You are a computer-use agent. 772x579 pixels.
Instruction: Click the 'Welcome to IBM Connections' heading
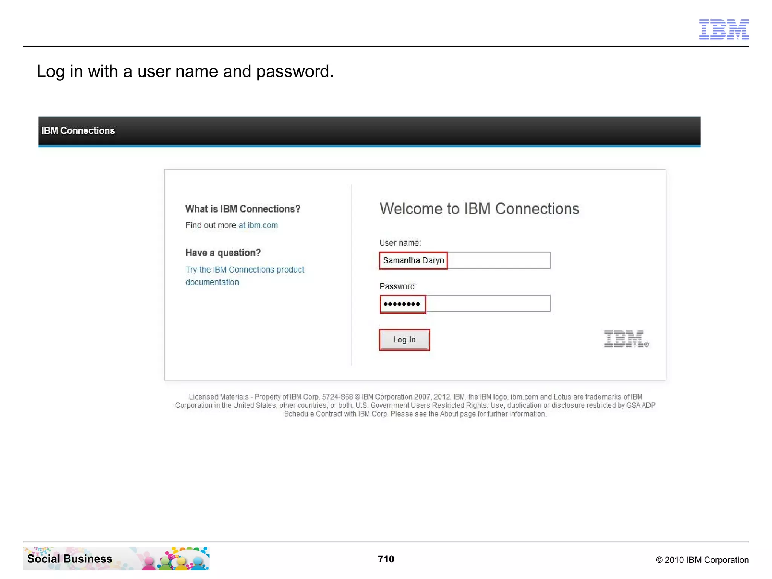[479, 209]
